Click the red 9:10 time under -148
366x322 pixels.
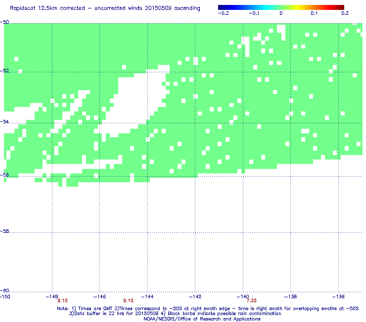(x=62, y=301)
